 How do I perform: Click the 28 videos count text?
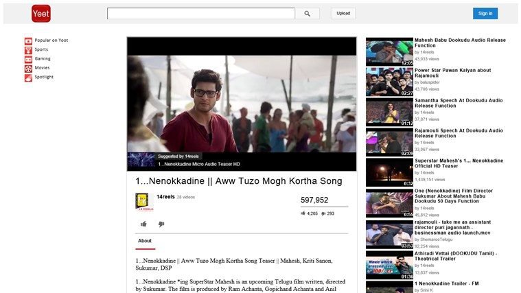point(186,198)
